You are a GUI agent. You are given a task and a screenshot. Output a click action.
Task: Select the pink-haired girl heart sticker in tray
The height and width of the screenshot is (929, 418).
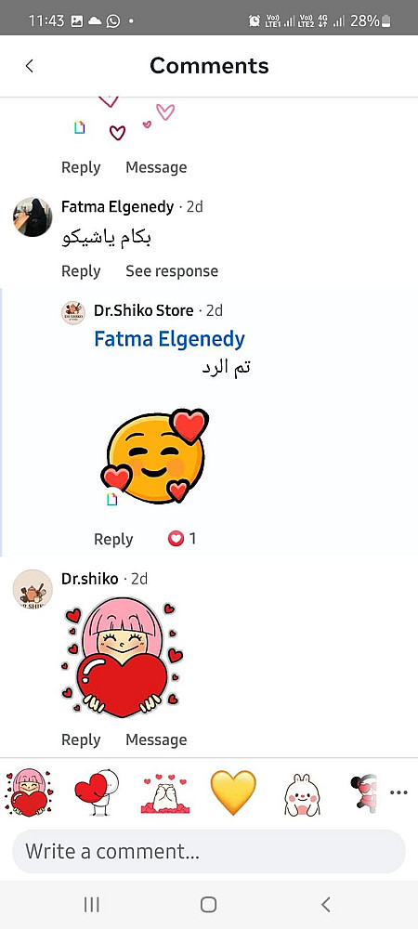[29, 792]
